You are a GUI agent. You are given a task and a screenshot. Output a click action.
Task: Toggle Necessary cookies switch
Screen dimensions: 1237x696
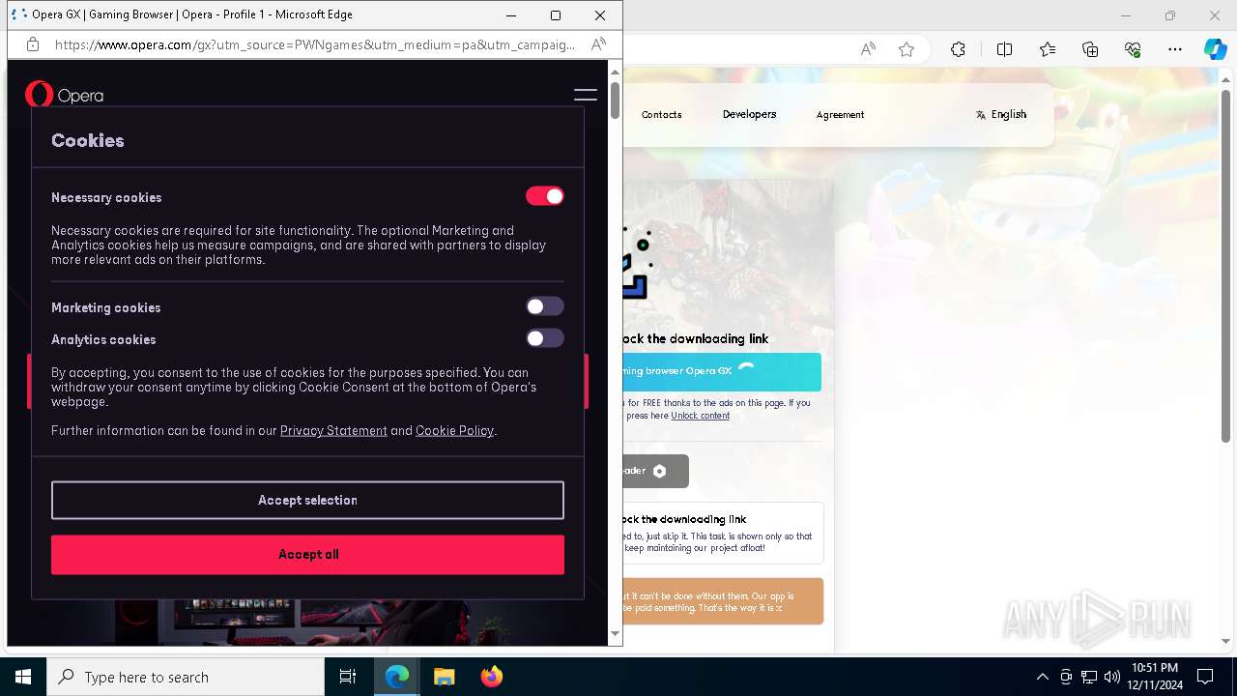(x=545, y=196)
